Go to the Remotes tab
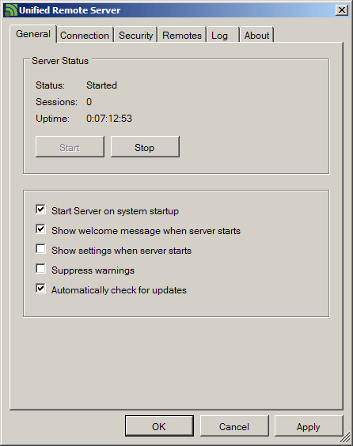Image resolution: width=353 pixels, height=446 pixels. pos(182,36)
